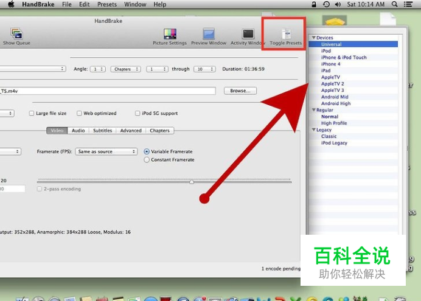This screenshot has width=421, height=301.
Task: Toggle 2-pass encoding checkbox
Action: click(x=40, y=189)
